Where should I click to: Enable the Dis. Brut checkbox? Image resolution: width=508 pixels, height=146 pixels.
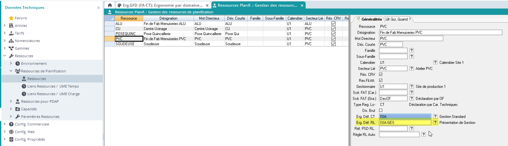click(381, 111)
